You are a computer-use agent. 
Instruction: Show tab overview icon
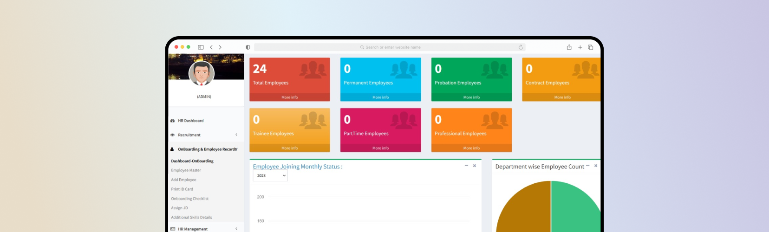591,47
